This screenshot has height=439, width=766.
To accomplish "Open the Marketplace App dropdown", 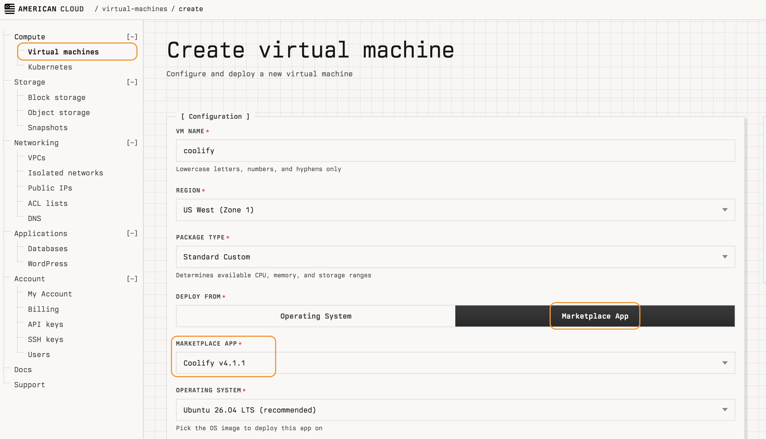I will click(x=455, y=363).
